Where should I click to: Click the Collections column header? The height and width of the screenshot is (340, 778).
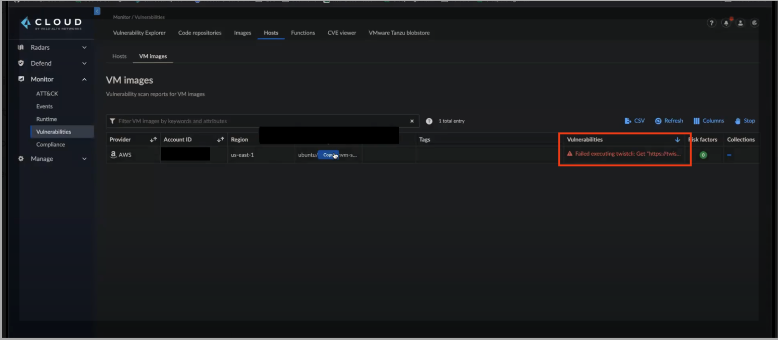741,139
